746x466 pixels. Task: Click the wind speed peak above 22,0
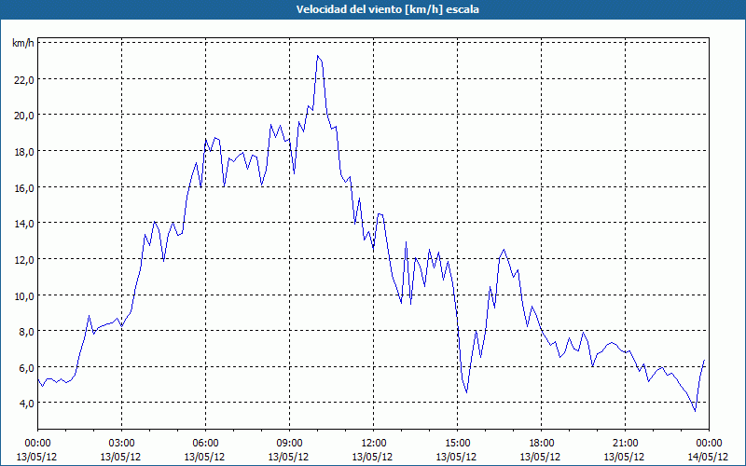pyautogui.click(x=318, y=56)
